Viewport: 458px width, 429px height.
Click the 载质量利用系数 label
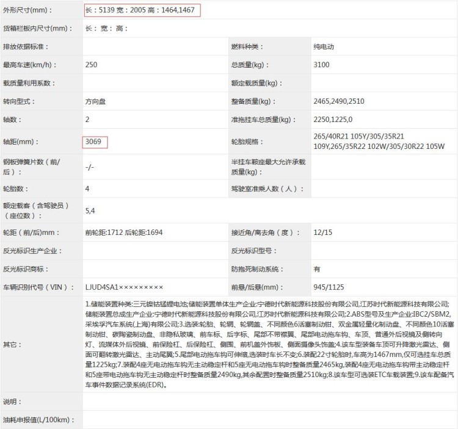pyautogui.click(x=29, y=83)
